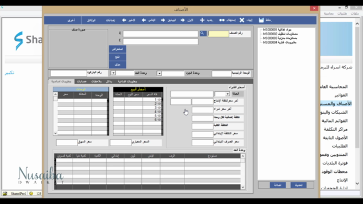Create a new item with the plus (جديد) icon
Viewport: 363px width, 204px height.
202,20
